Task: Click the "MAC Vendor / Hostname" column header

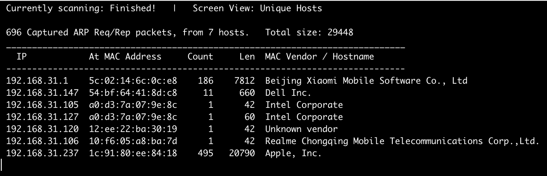Action: pos(319,57)
